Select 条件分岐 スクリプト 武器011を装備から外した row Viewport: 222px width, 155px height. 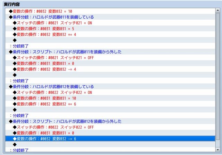click(110, 52)
